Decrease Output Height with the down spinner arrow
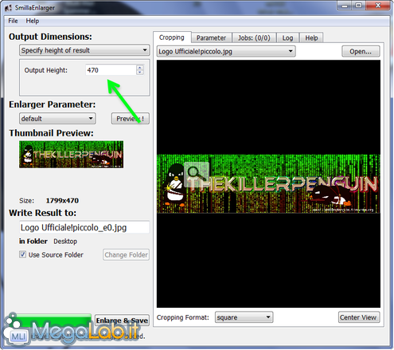 tap(140, 72)
